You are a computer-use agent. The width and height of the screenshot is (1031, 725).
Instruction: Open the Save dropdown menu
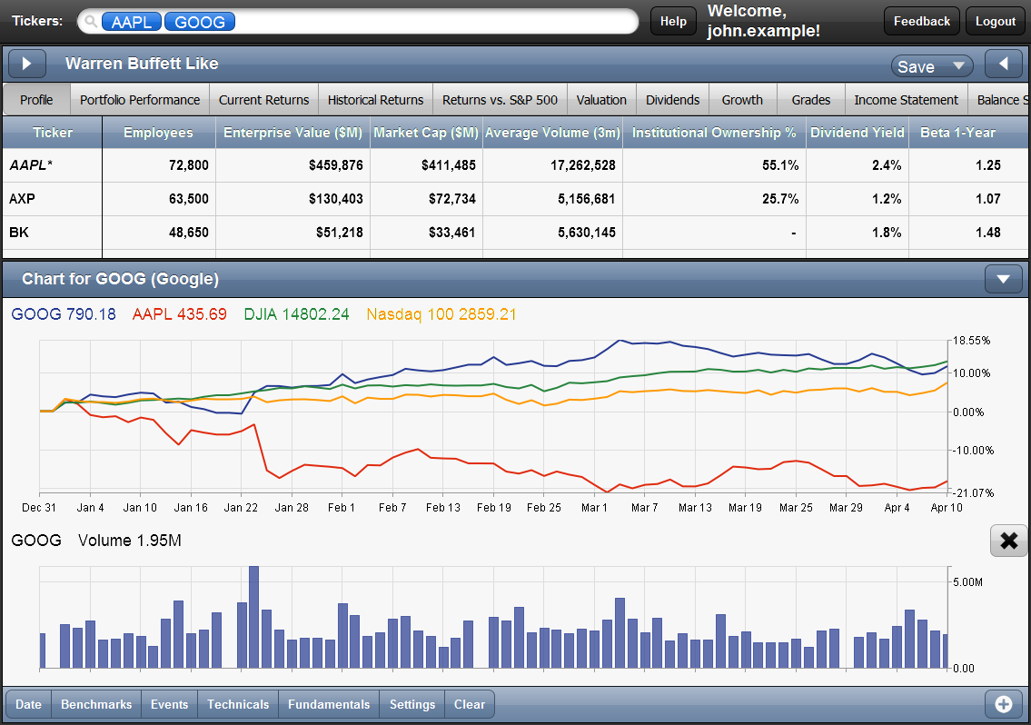[932, 66]
